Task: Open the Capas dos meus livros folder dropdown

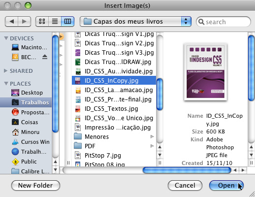Action: coord(135,22)
